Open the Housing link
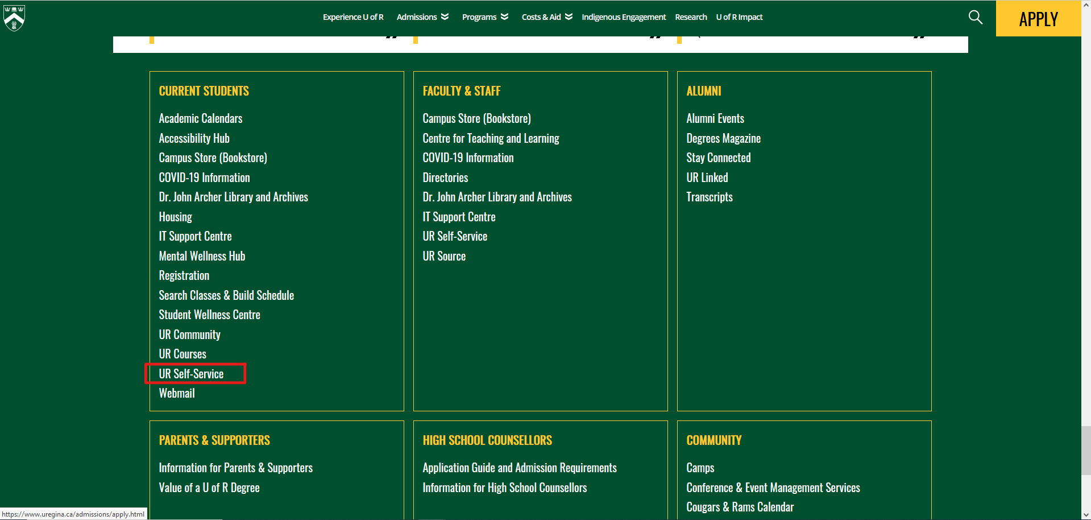Viewport: 1091px width, 520px height. click(x=176, y=217)
